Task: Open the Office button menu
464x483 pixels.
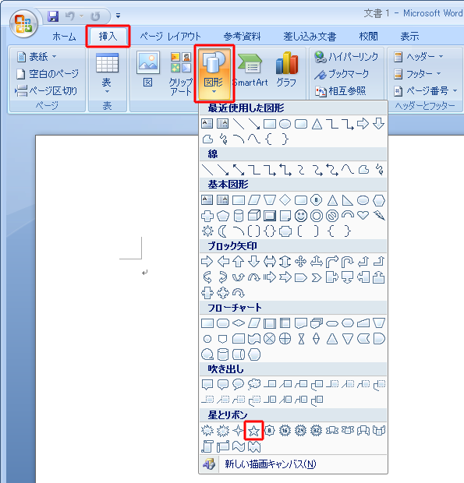Action: click(x=23, y=23)
